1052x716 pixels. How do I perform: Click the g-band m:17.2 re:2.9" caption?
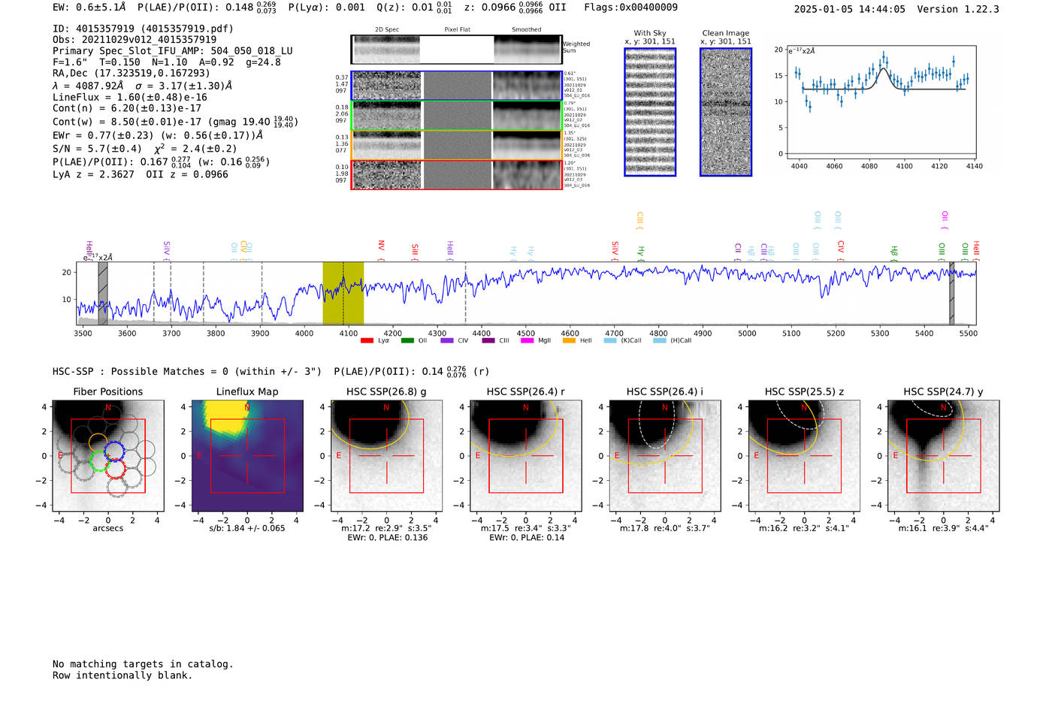(x=386, y=528)
